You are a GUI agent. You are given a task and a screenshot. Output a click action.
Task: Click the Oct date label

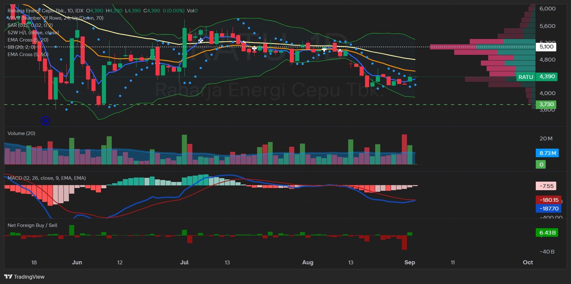(528, 262)
